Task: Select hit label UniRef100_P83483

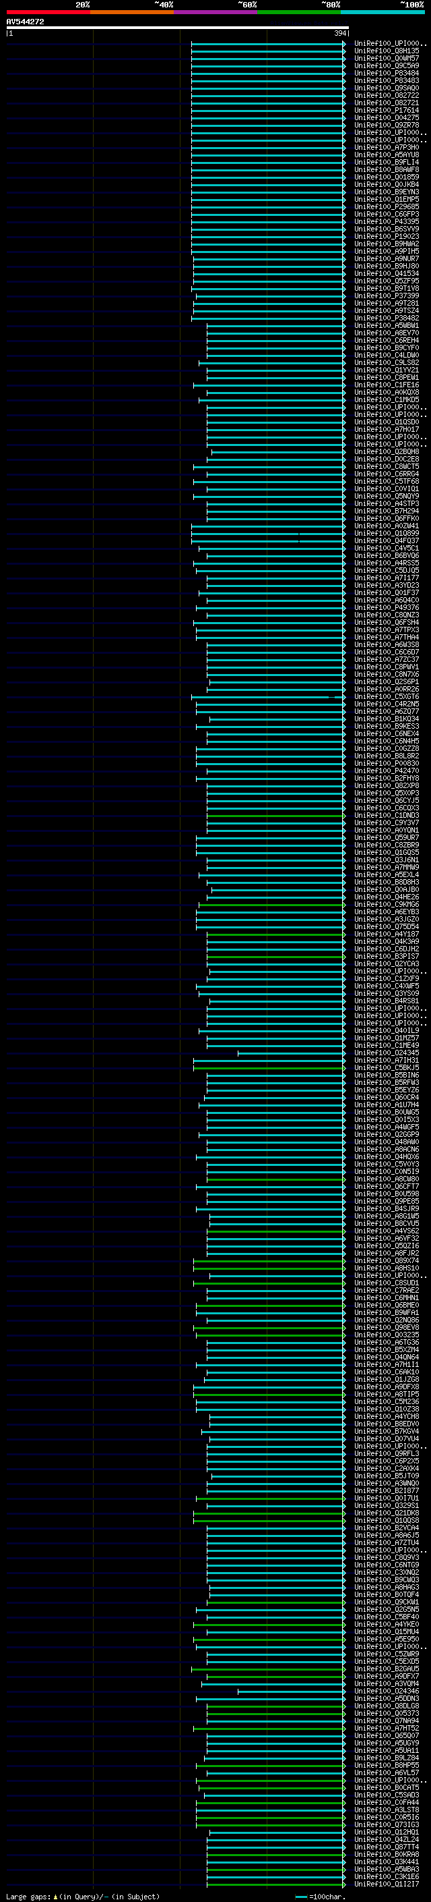Action: point(387,80)
